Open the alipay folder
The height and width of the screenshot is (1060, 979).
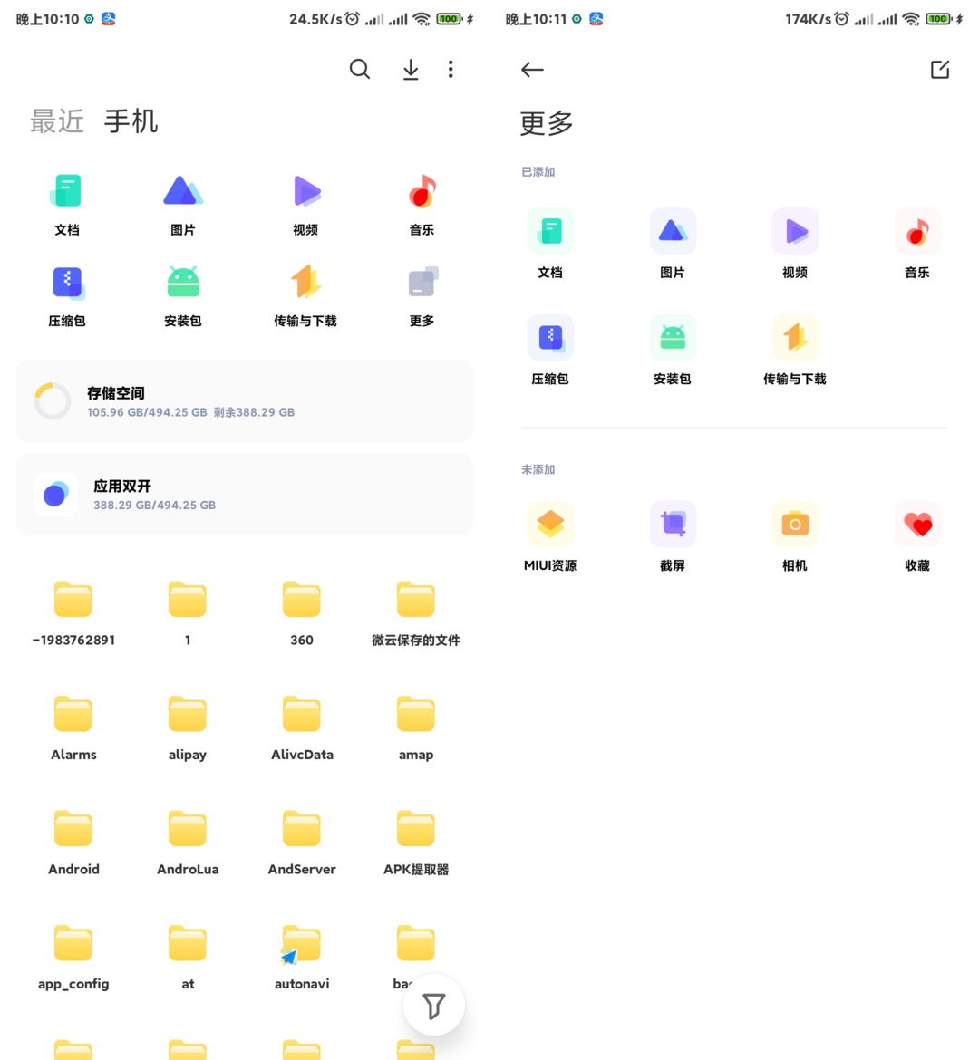pyautogui.click(x=188, y=728)
